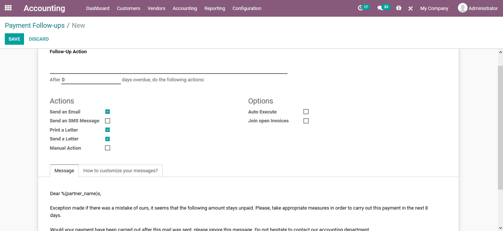This screenshot has height=231, width=503.
Task: Disable the Print a Letter action
Action: [107, 129]
